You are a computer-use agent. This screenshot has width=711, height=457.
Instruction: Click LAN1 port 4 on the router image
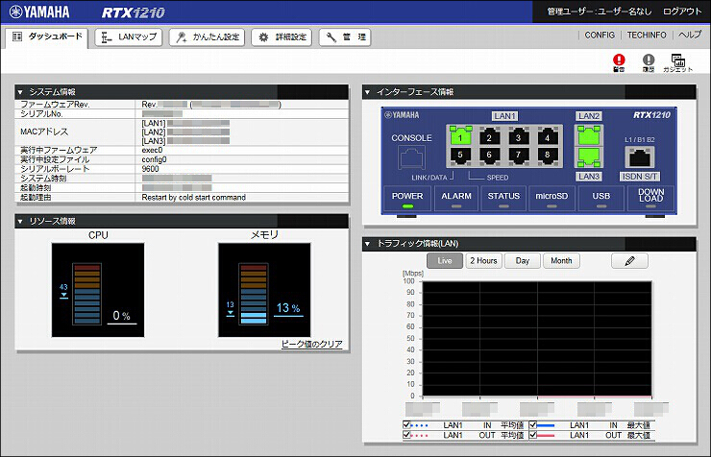click(x=547, y=136)
